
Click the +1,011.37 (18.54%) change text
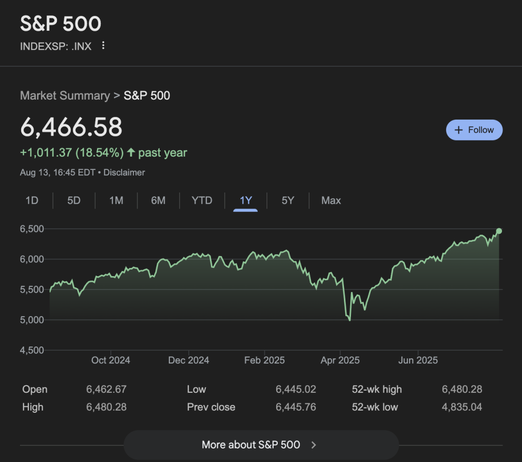pos(72,153)
